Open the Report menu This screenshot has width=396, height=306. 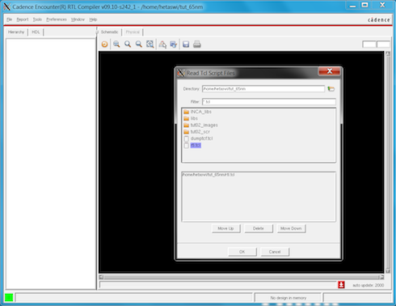[23, 19]
